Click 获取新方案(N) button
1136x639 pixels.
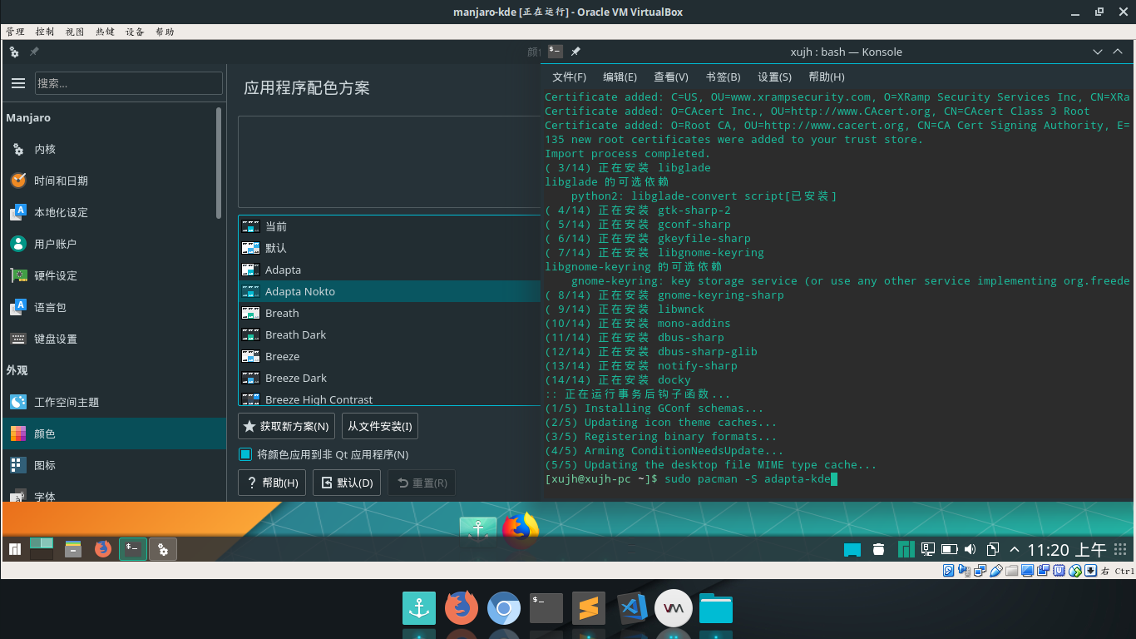click(286, 426)
